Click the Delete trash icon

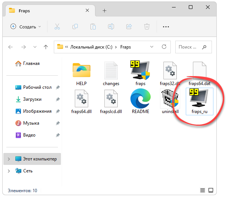coord(147,26)
